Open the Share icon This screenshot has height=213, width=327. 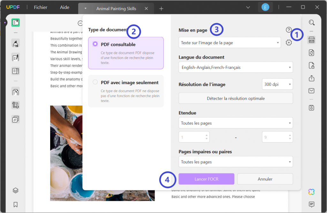pos(312,78)
